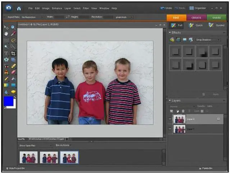Viewport: 230px width, 174px height.
Task: Switch to the CREATE tab
Action: pyautogui.click(x=197, y=18)
